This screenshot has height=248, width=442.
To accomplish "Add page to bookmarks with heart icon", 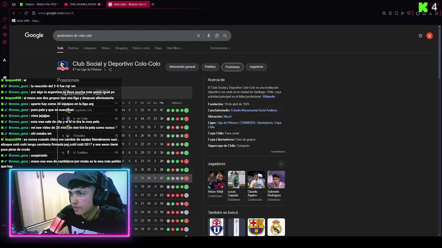I will coord(409,13).
